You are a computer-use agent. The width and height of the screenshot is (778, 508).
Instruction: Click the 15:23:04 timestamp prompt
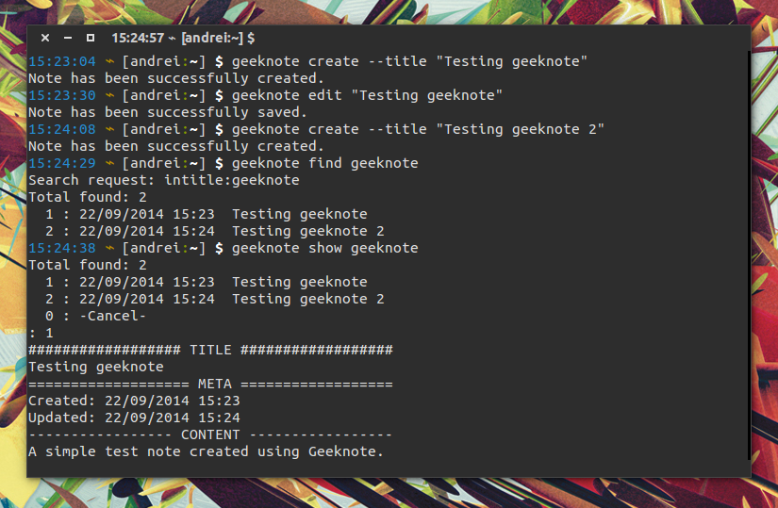(x=62, y=61)
